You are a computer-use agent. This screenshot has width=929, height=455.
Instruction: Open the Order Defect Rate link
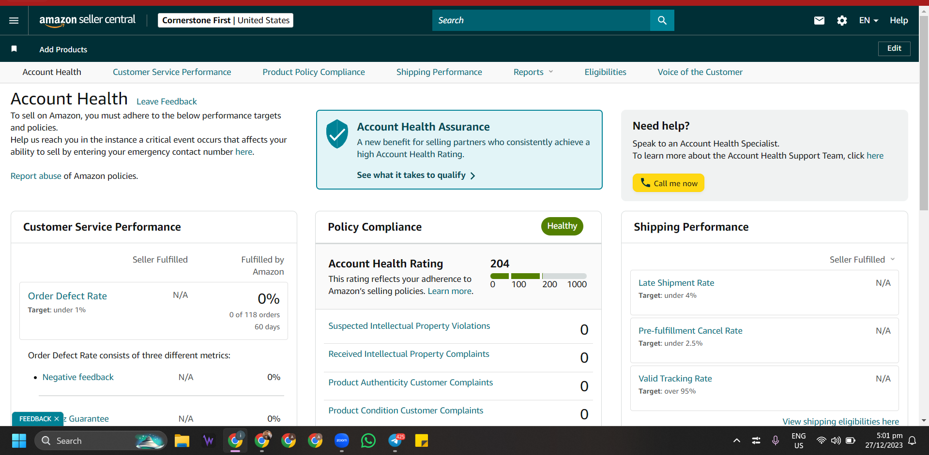tap(67, 296)
